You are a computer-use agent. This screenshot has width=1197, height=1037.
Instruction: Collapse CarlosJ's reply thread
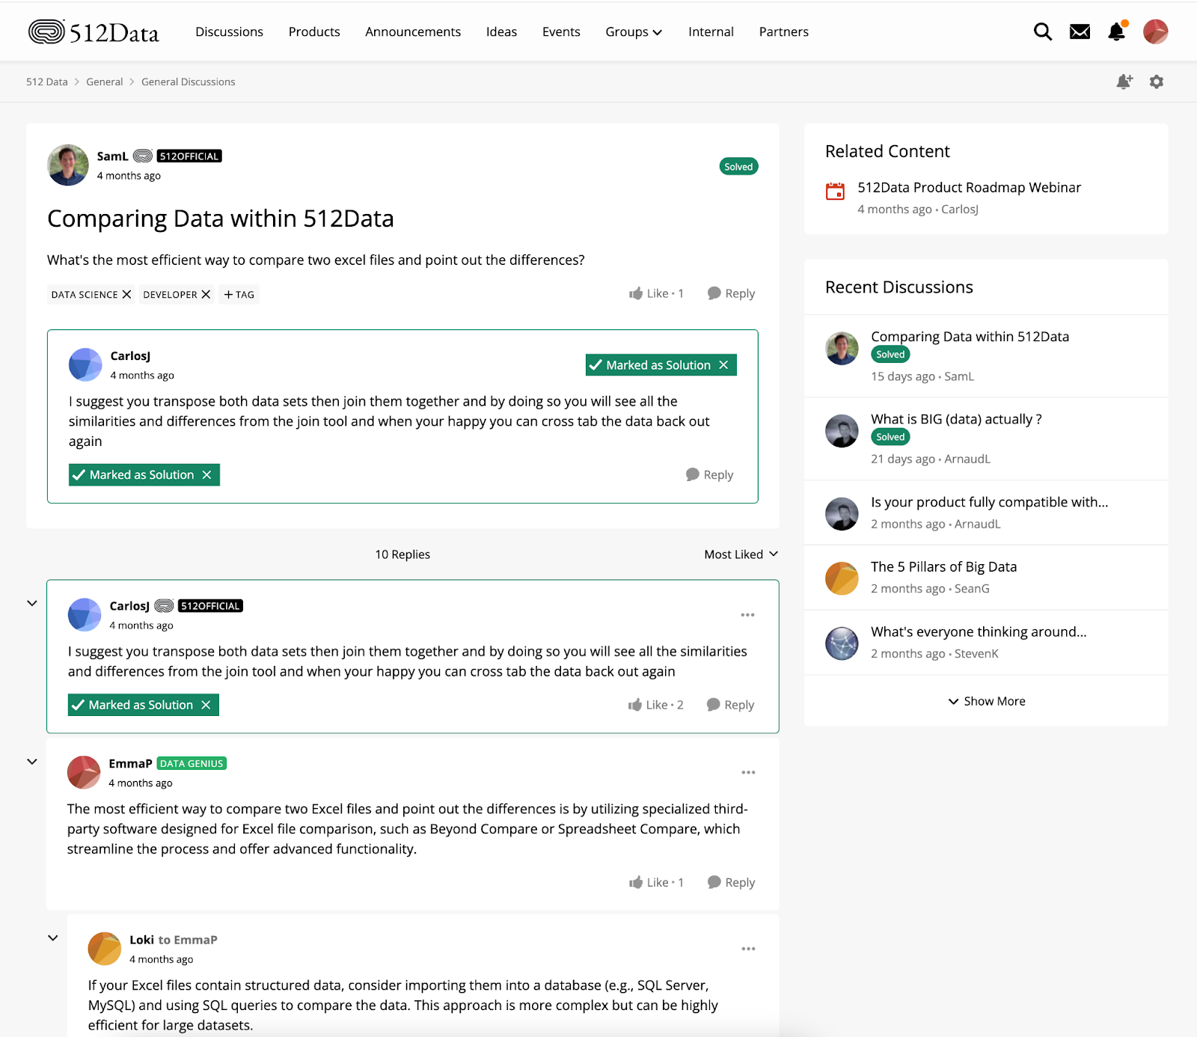(32, 603)
